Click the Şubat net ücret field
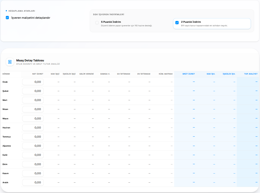 (x=33, y=91)
